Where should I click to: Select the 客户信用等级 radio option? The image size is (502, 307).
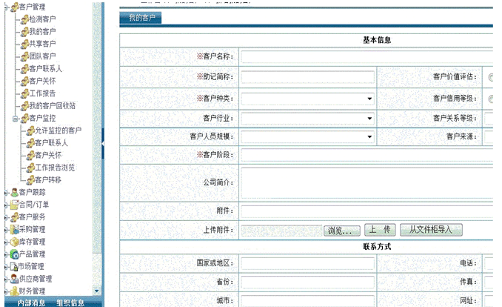tap(490, 99)
